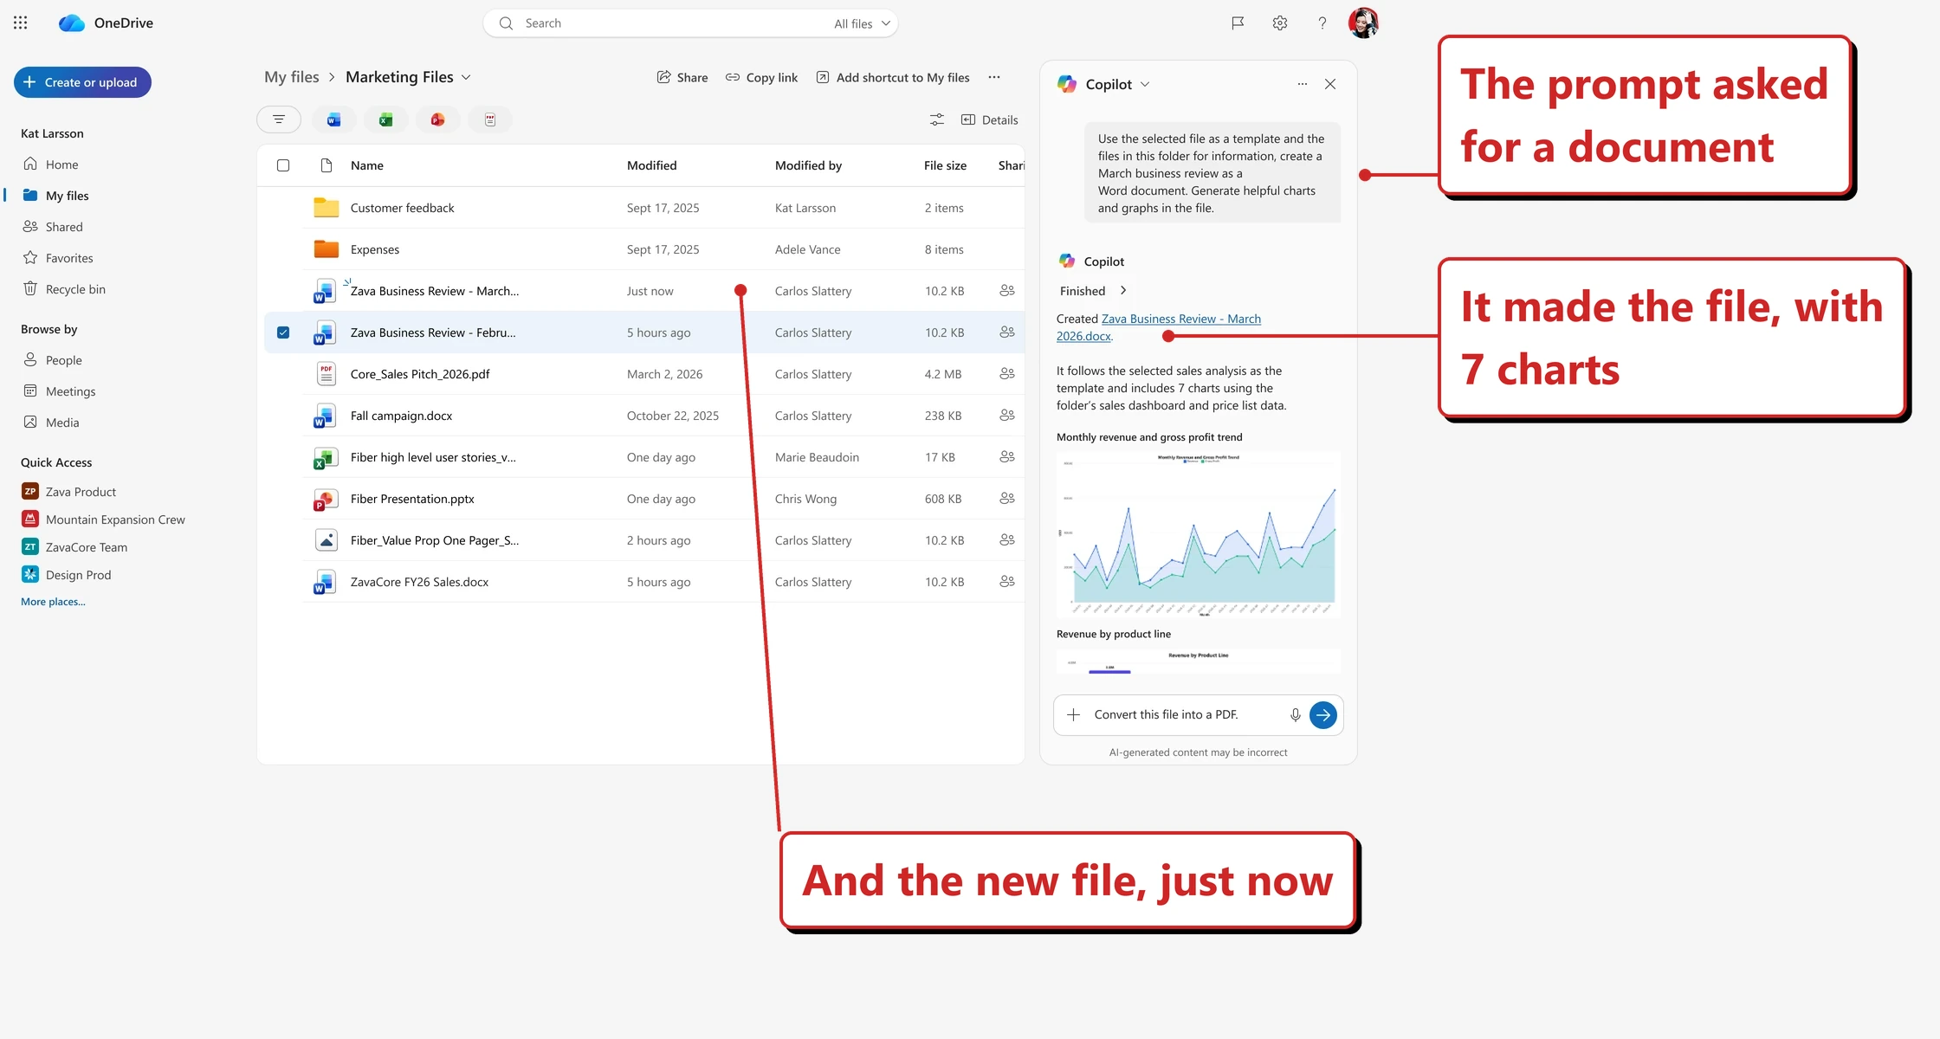Image resolution: width=1940 pixels, height=1039 pixels.
Task: Send the Copilot prompt with arrow button
Action: pyautogui.click(x=1323, y=714)
